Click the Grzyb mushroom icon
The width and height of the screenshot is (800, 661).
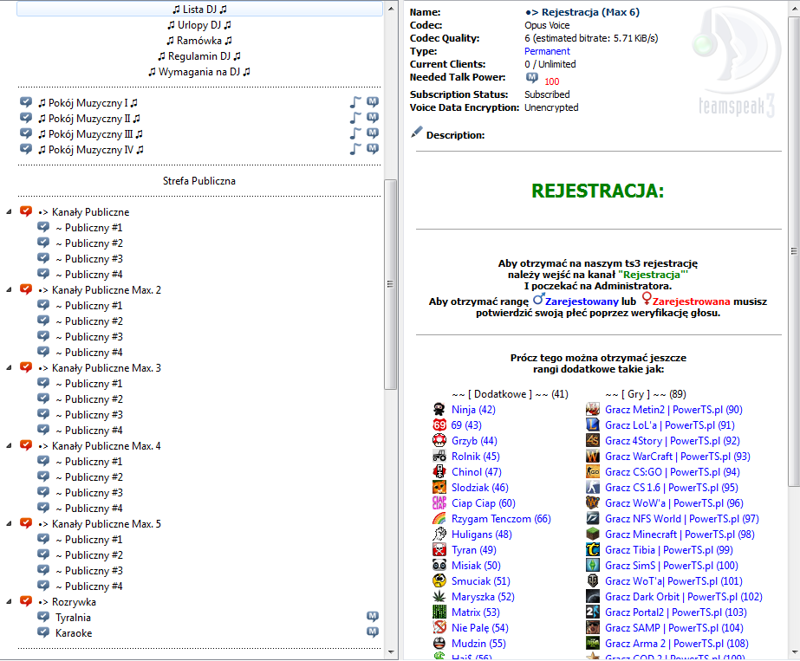click(439, 440)
